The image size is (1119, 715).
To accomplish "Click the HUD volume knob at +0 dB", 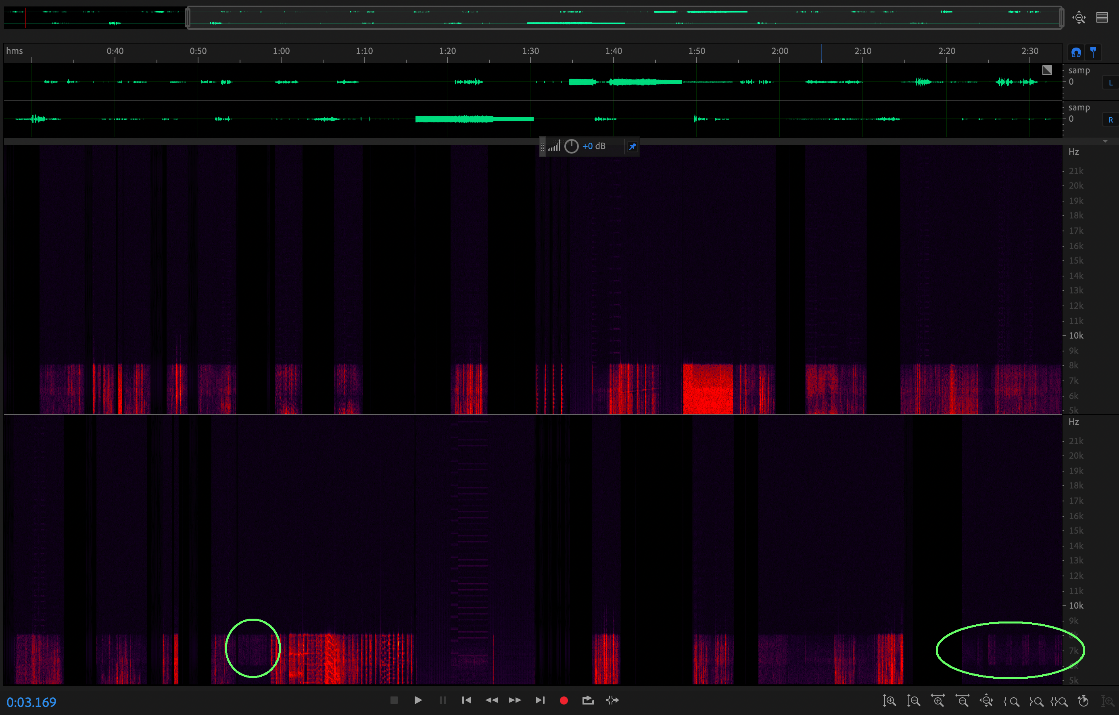I will point(571,146).
